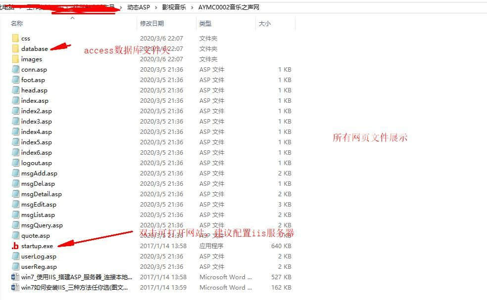
Task: Sort by the 类型 column header
Action: 205,24
